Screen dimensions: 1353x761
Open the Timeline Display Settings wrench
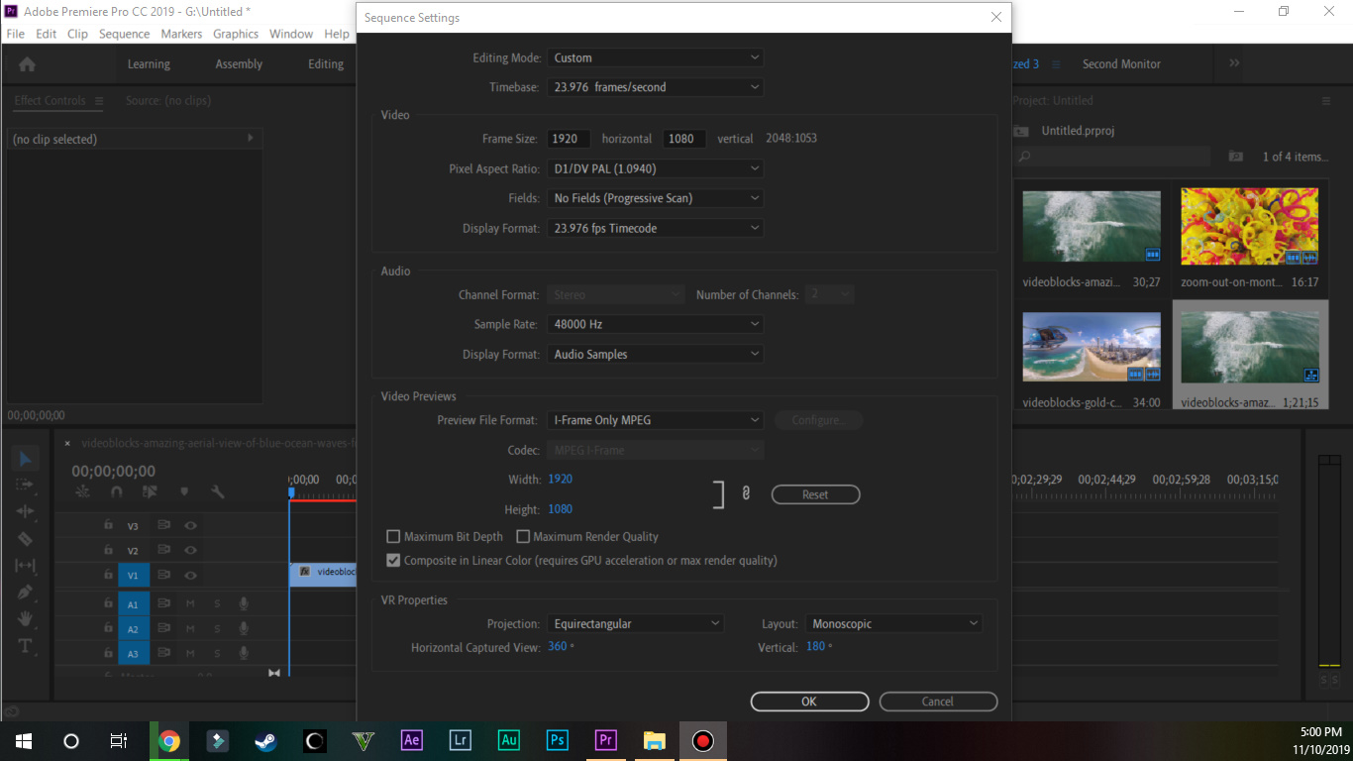point(219,491)
